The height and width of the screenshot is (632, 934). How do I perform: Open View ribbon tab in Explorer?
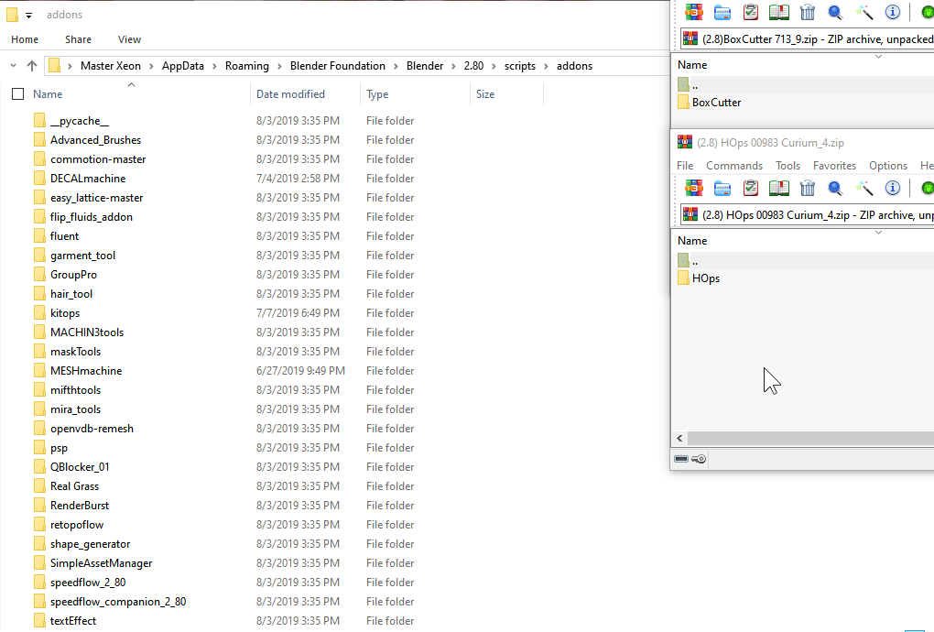[x=129, y=39]
